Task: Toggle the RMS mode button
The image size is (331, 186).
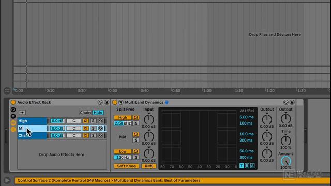Action: coord(149,166)
